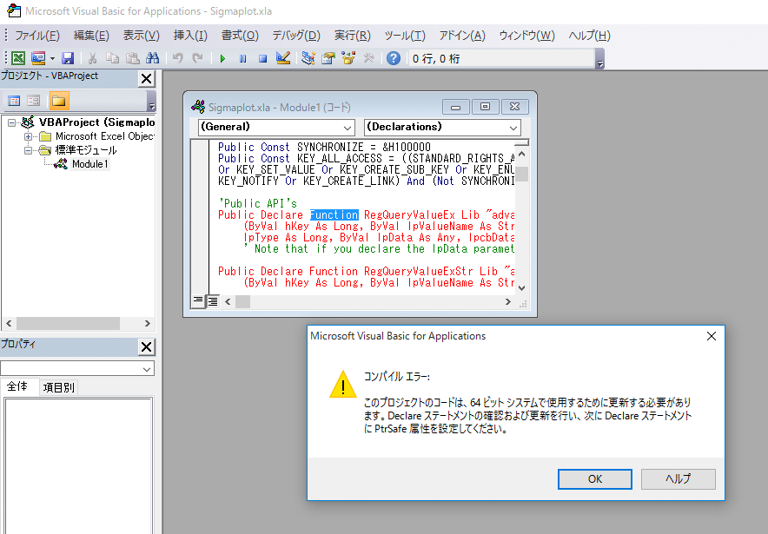The height and width of the screenshot is (534, 768).
Task: Click OK in the compile error dialog
Action: (595, 479)
